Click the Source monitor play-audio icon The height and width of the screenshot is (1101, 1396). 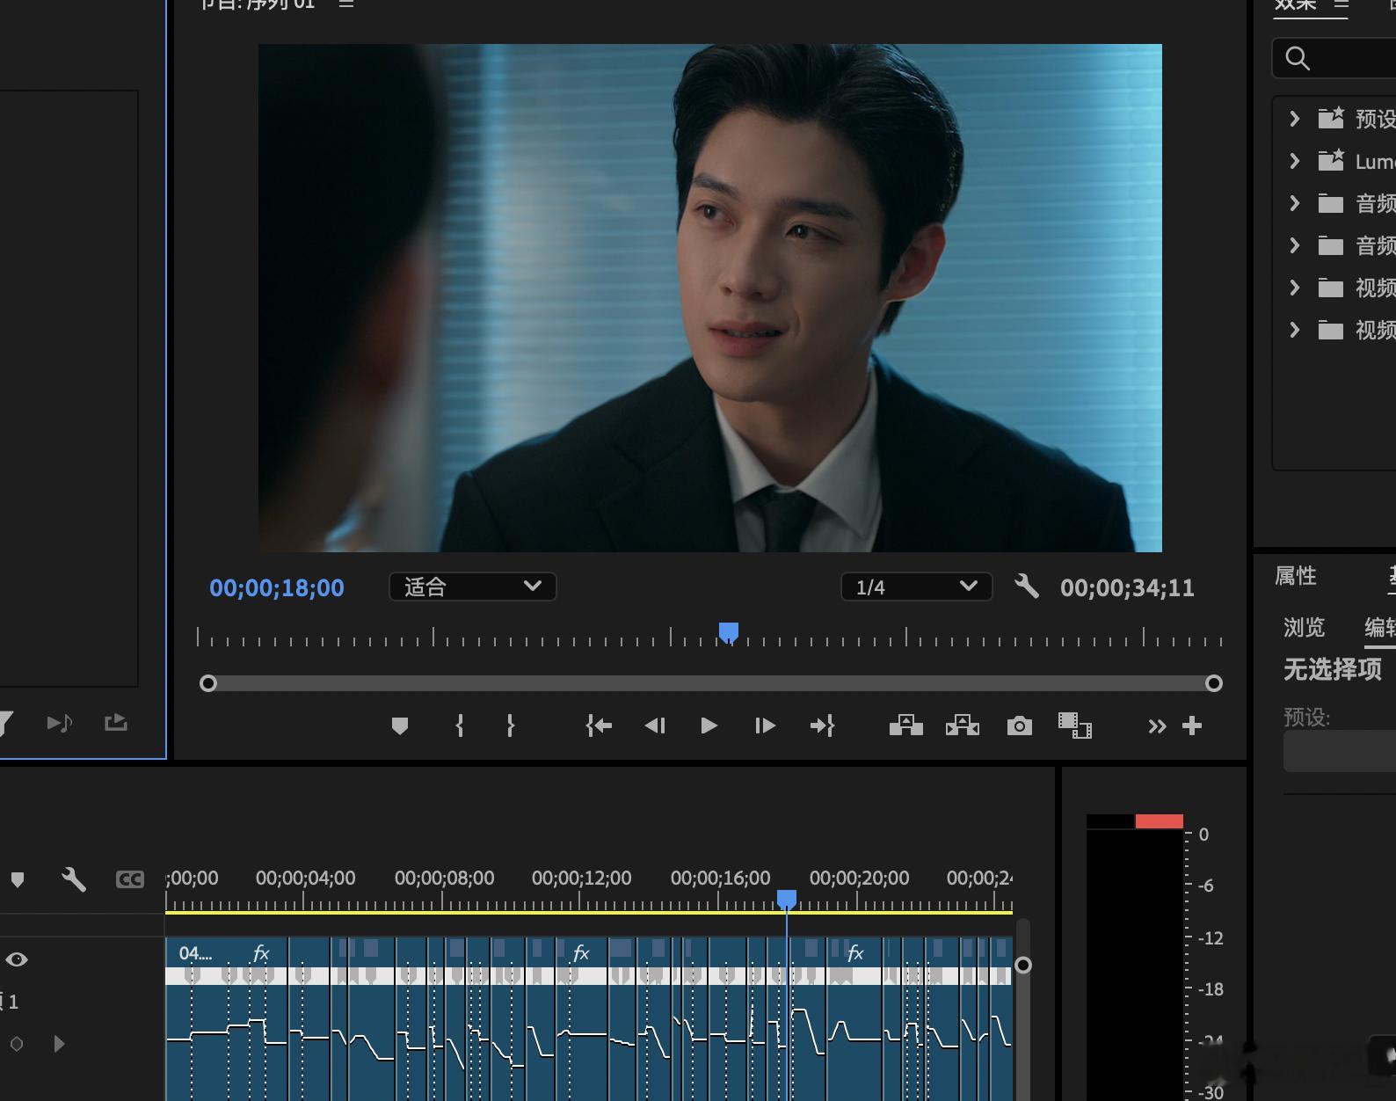pos(60,723)
